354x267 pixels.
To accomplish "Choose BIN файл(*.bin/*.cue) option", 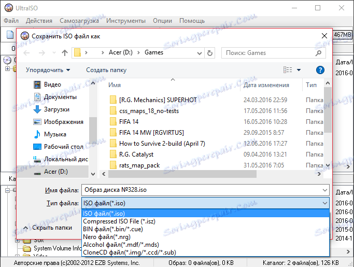I will pos(205,229).
